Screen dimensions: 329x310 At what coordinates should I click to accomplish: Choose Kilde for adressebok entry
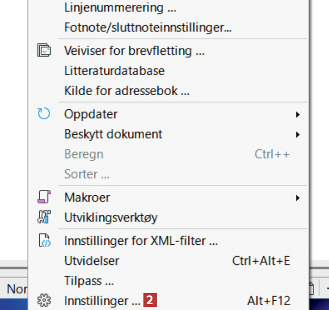pos(127,91)
